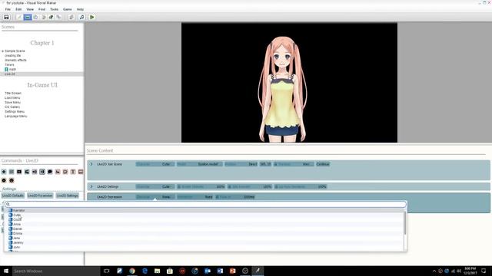
Task: Select the speaker audio command category icon
Action: tap(35, 172)
